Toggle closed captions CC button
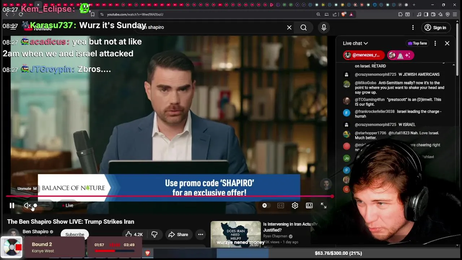The width and height of the screenshot is (462, 260). tap(280, 205)
